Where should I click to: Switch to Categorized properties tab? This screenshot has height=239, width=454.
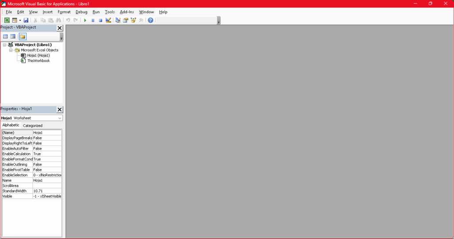point(32,126)
